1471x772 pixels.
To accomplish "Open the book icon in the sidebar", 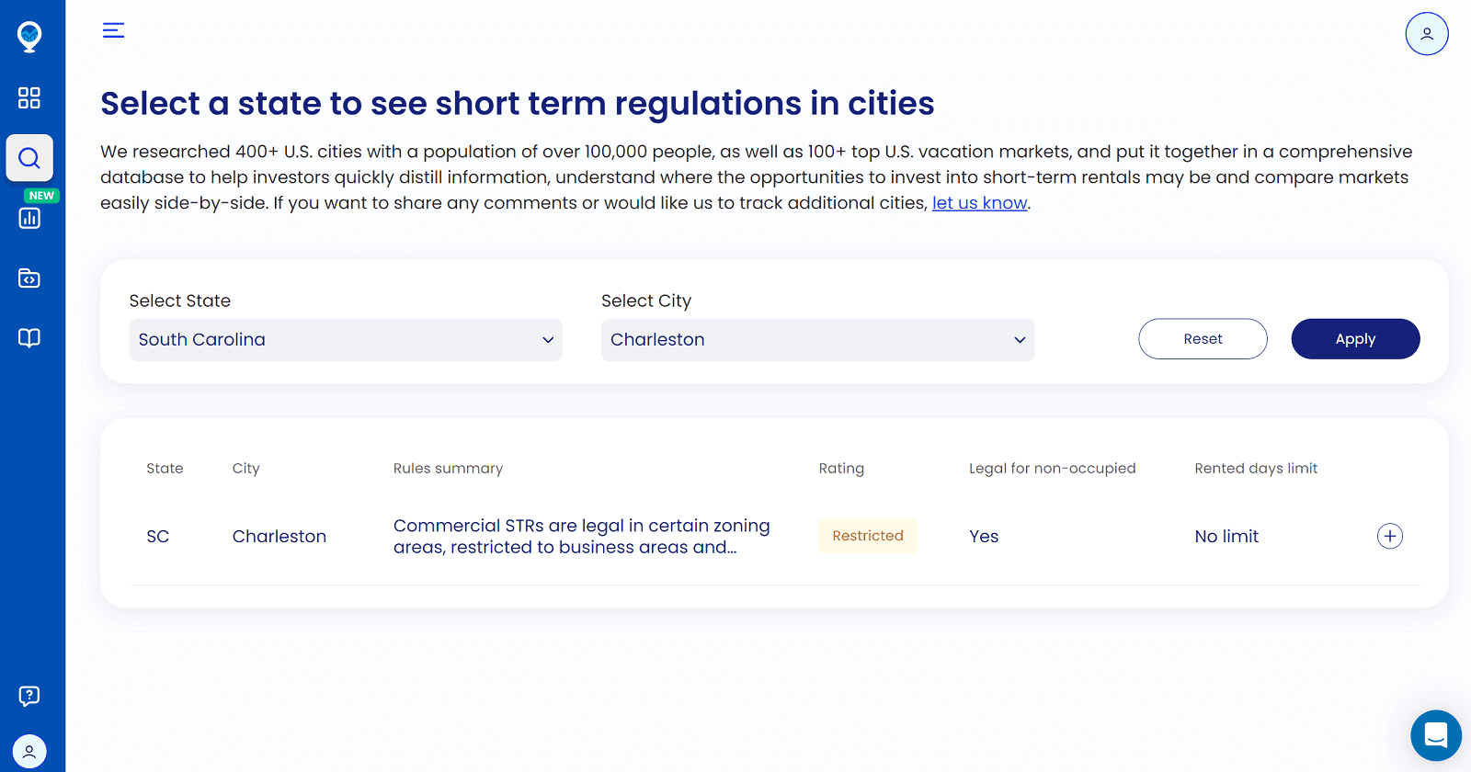I will click(29, 337).
